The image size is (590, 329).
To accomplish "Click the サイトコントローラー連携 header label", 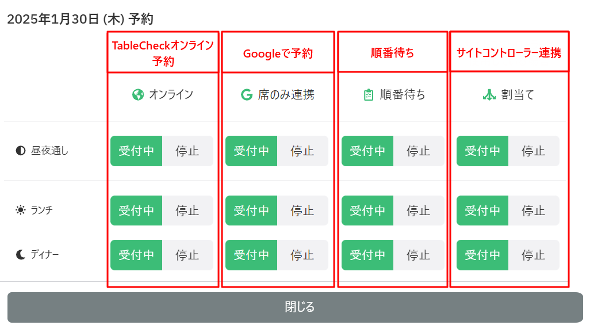I will click(509, 53).
